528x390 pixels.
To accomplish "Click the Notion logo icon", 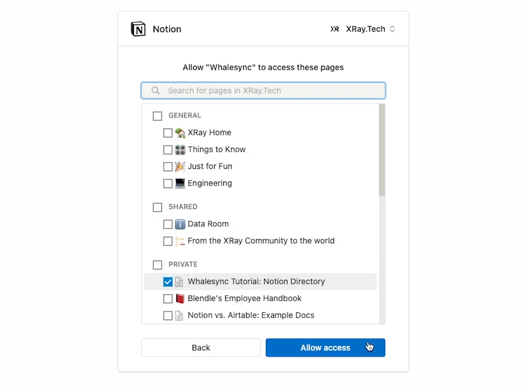I will pyautogui.click(x=138, y=29).
